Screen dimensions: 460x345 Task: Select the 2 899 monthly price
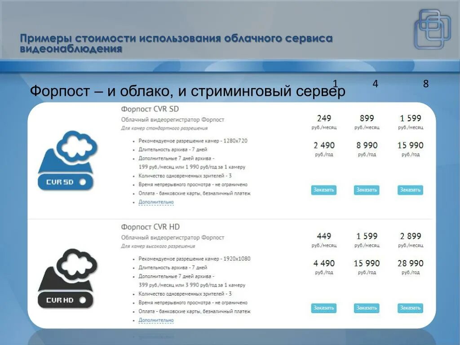411,236
